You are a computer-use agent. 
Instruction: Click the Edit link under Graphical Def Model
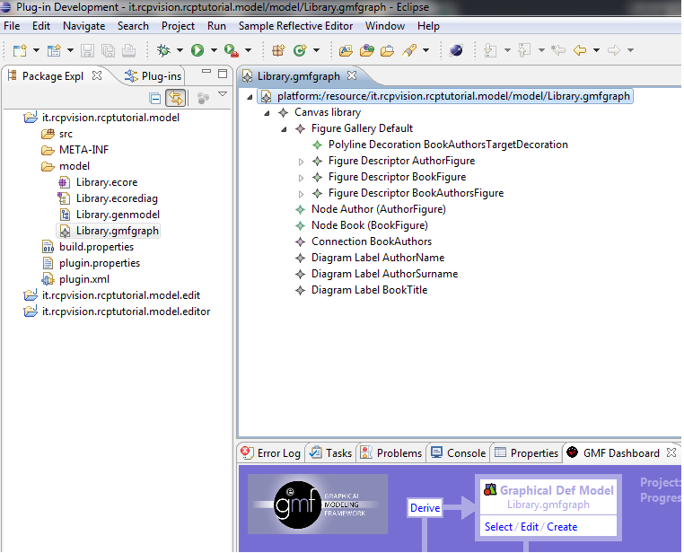[x=530, y=527]
